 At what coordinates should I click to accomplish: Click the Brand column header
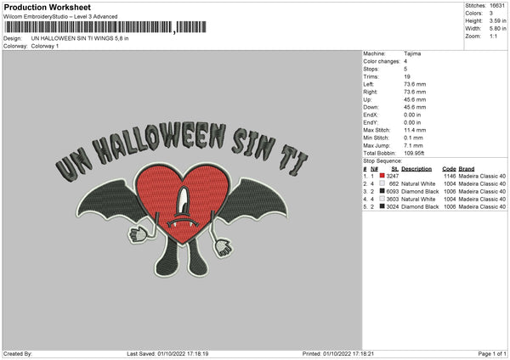(465, 167)
